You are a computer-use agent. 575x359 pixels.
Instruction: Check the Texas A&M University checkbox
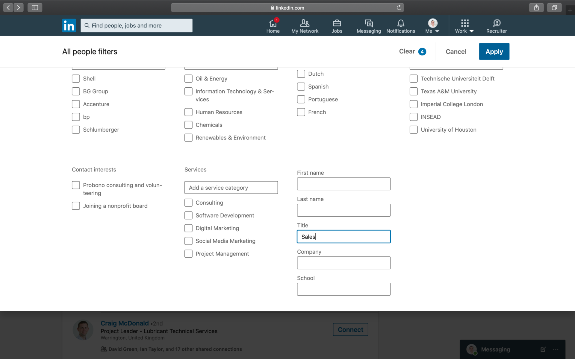pos(414,91)
